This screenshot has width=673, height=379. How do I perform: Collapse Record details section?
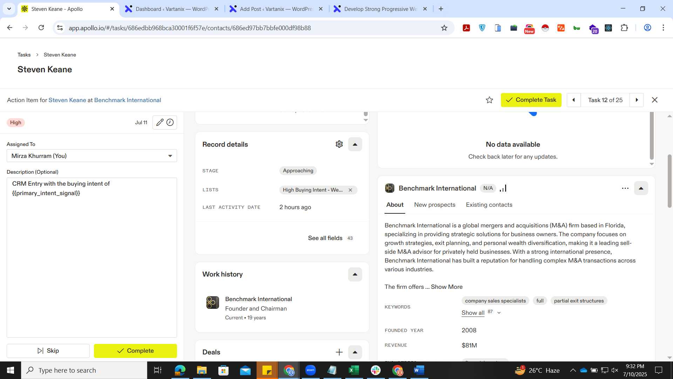click(x=355, y=144)
